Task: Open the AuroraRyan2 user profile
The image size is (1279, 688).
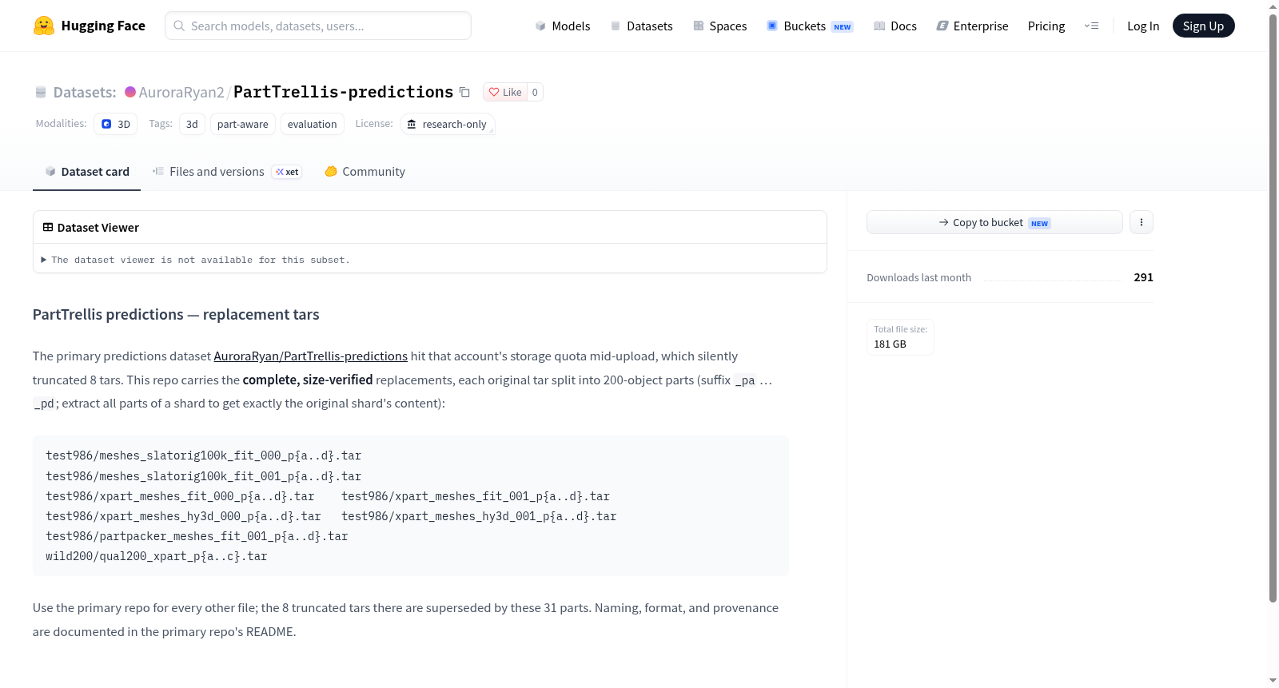Action: click(181, 93)
